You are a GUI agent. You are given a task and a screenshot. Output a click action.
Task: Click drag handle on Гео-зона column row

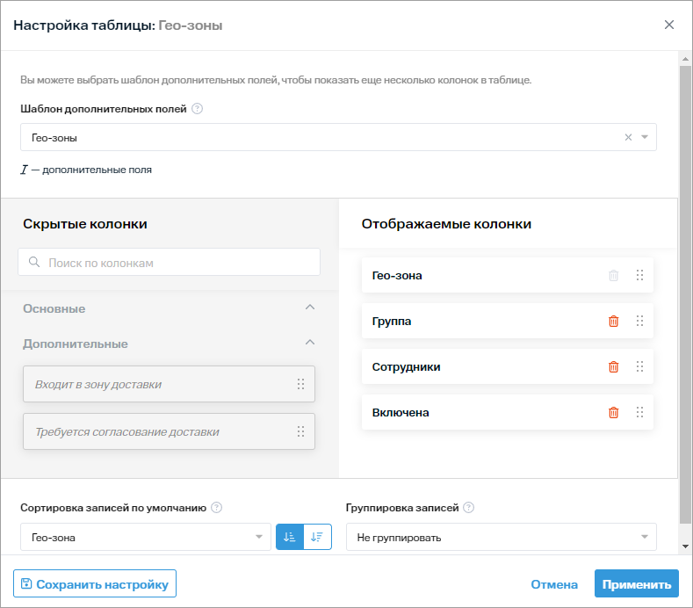coord(639,276)
